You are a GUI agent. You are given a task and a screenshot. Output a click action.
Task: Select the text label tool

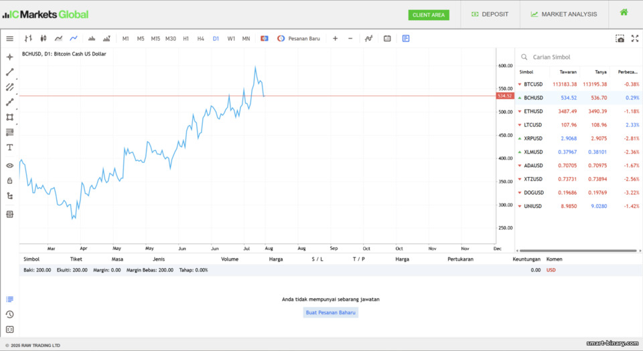click(10, 147)
